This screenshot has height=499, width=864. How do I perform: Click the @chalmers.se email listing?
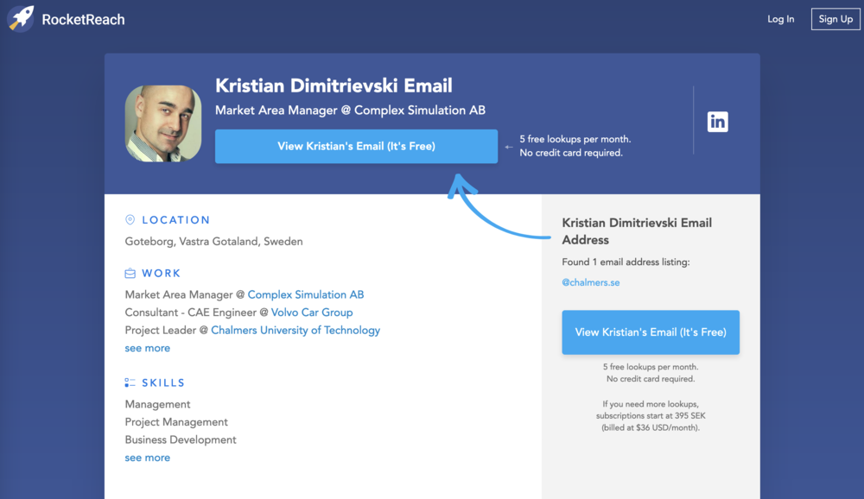coord(591,282)
